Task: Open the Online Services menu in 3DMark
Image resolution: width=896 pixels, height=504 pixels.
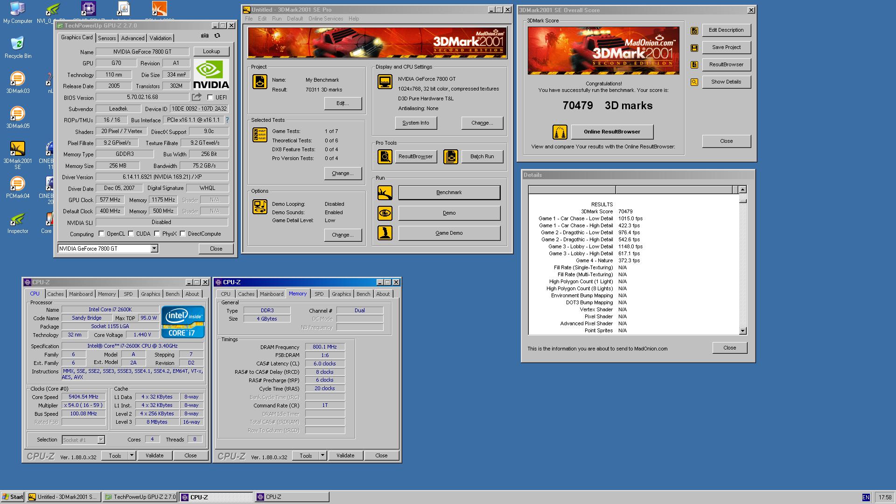Action: tap(325, 19)
